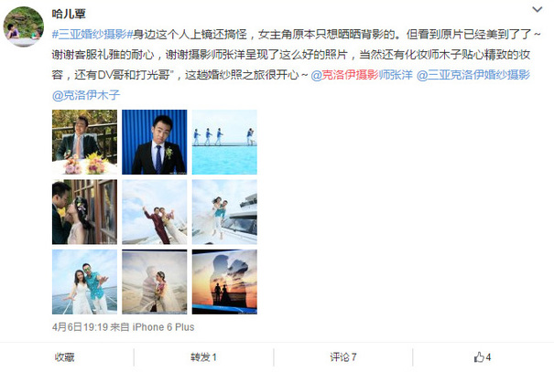The image size is (554, 372).
Task: Open the post timestamp 4月6日 19:19
Action: tap(80, 327)
